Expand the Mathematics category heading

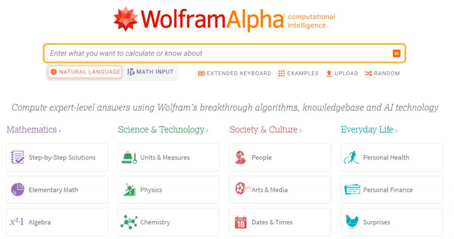[34, 130]
